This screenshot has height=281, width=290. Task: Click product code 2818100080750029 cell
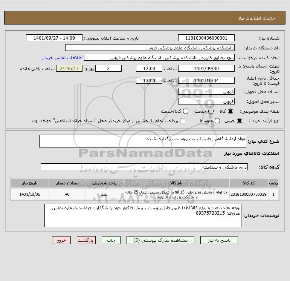coord(249,194)
